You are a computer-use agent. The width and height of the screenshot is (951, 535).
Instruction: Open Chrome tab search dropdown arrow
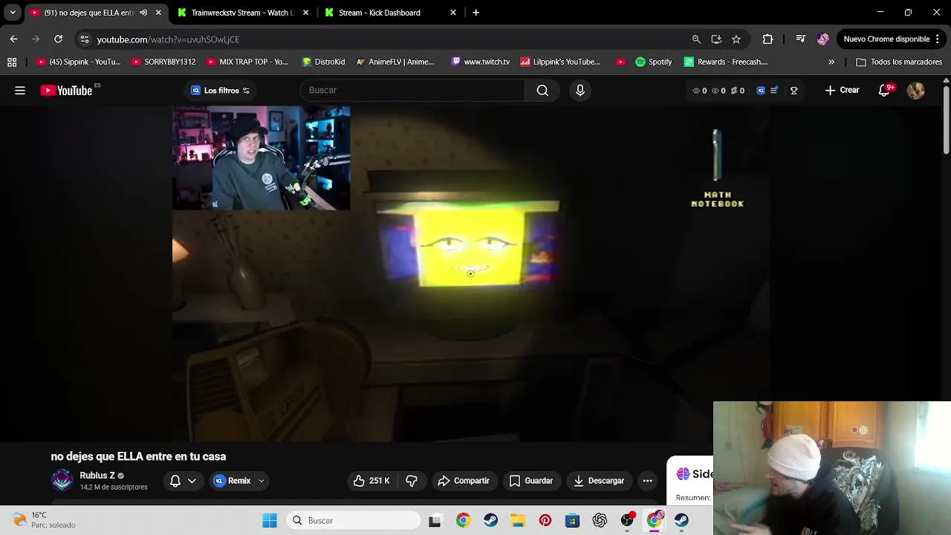(x=13, y=13)
